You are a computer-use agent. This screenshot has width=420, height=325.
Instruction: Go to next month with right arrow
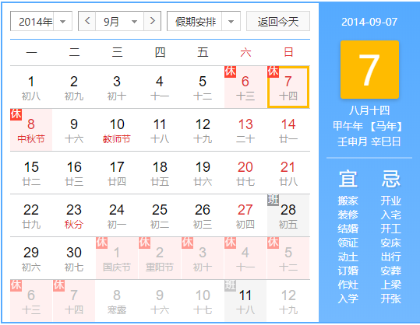tap(153, 21)
